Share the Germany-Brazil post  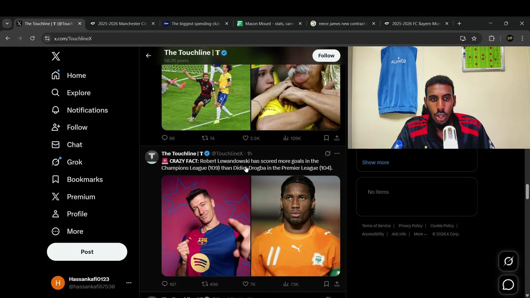[x=337, y=138]
